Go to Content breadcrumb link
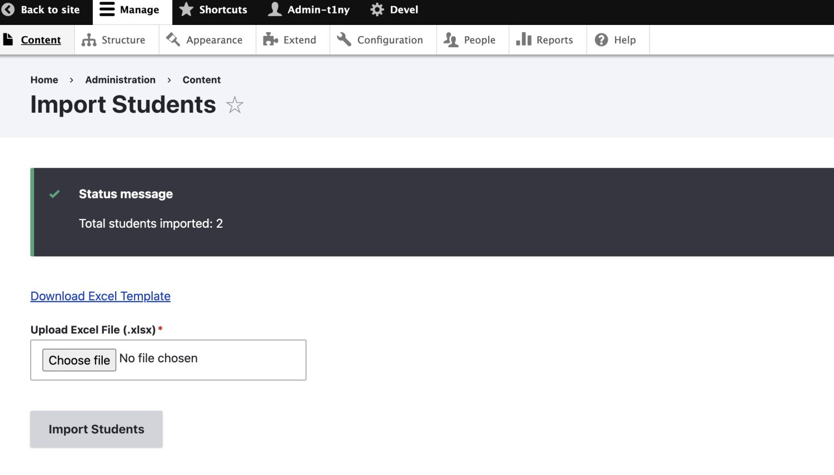Viewport: 834px width, 475px height. coord(201,80)
